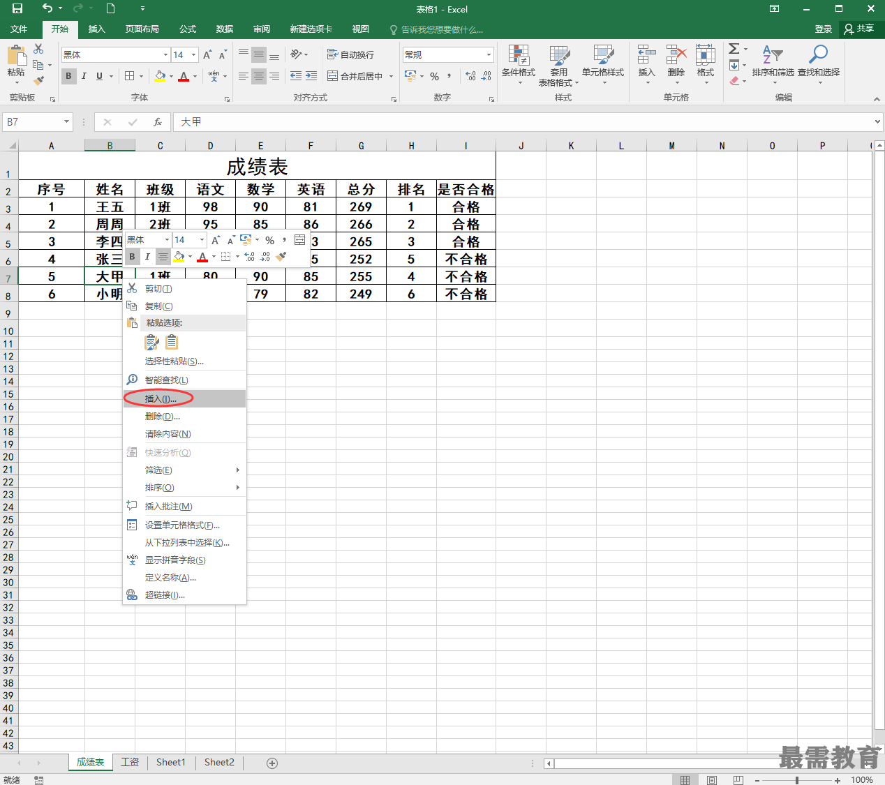Click the percent style icon in ribbon
This screenshot has height=785, width=885.
click(434, 76)
